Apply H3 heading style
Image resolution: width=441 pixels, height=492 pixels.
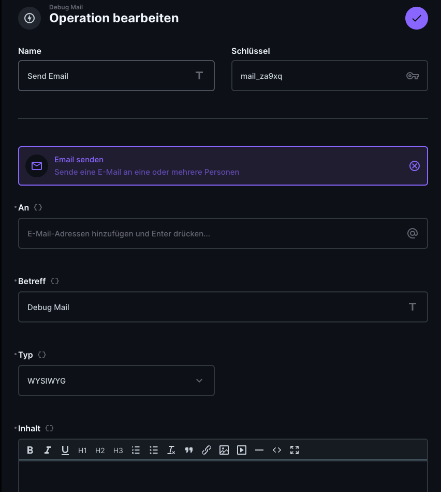click(x=118, y=451)
